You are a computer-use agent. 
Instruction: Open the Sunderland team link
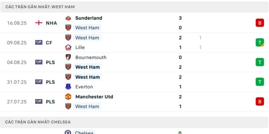(x=88, y=18)
